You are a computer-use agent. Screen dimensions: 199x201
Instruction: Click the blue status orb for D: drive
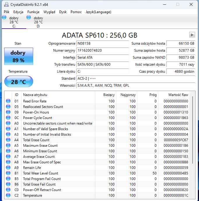point(29,17)
